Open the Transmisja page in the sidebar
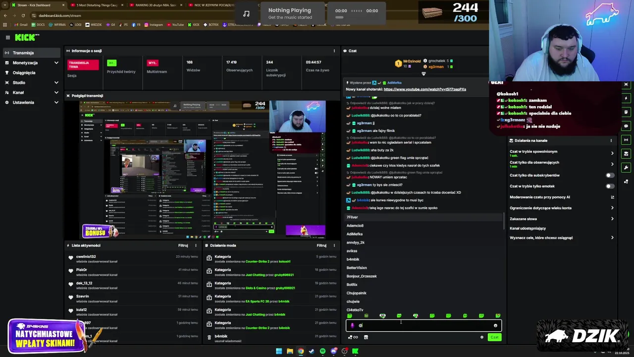Screen dimensions: 634x357 [32, 53]
